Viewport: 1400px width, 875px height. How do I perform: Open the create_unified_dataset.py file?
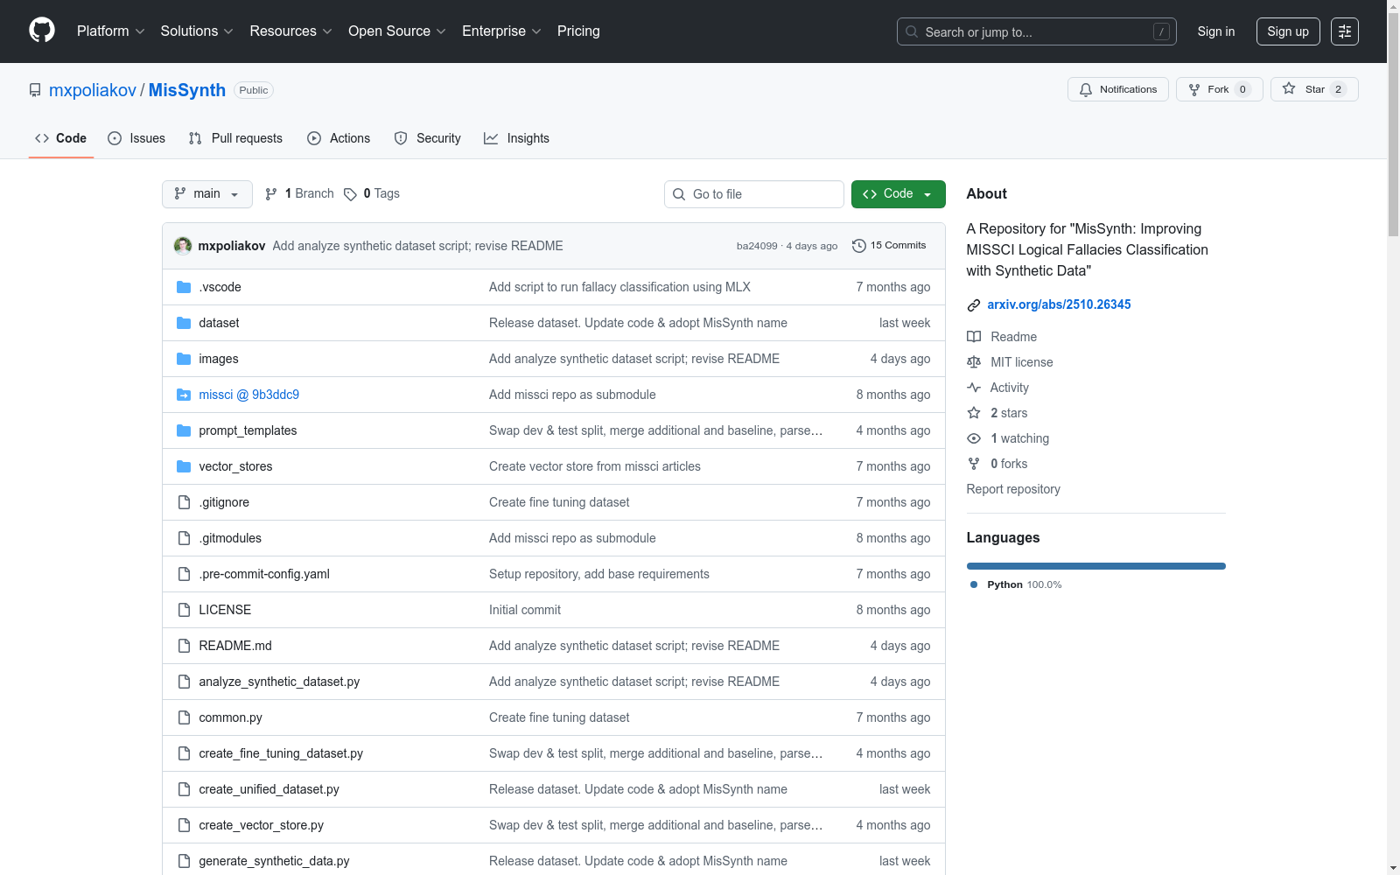269,789
